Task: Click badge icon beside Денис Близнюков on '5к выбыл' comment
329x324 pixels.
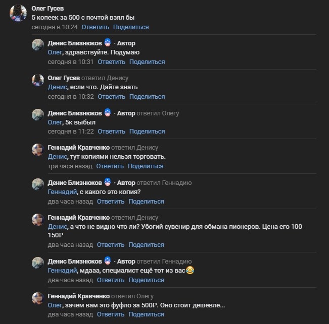Action: point(108,113)
